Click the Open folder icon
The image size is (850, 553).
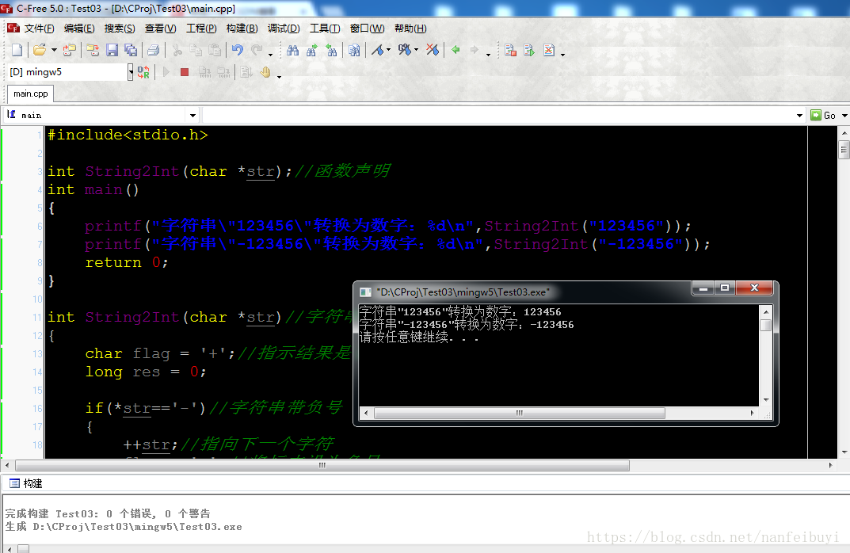(x=39, y=50)
